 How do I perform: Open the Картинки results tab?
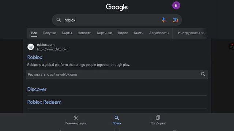[x=105, y=33]
